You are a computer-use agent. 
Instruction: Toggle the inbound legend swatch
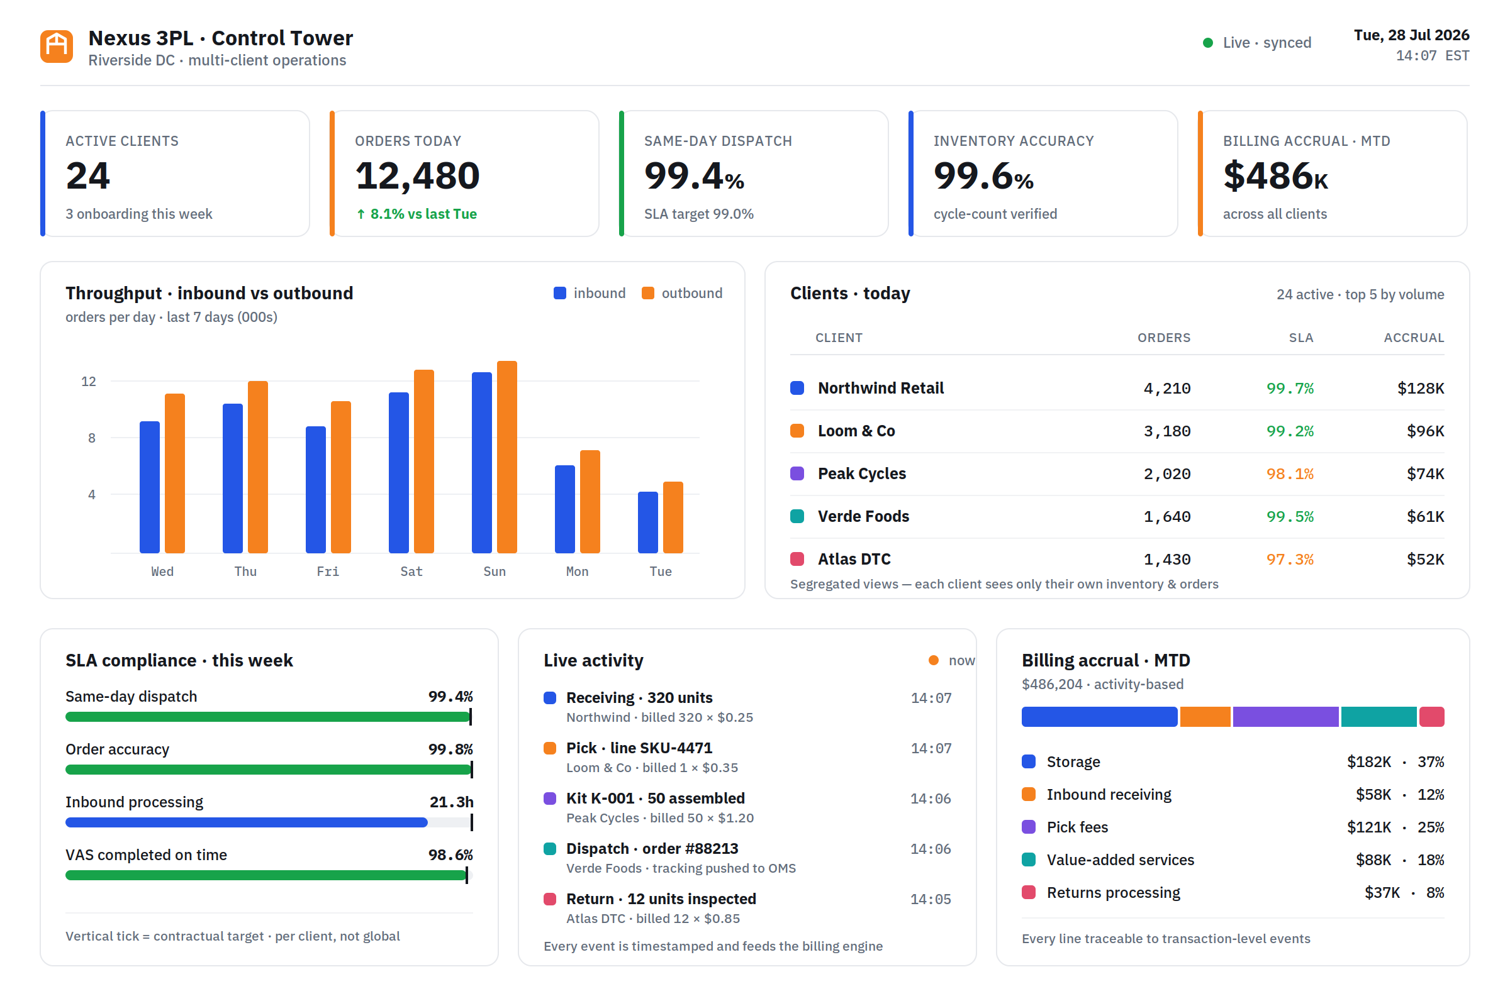(x=560, y=293)
